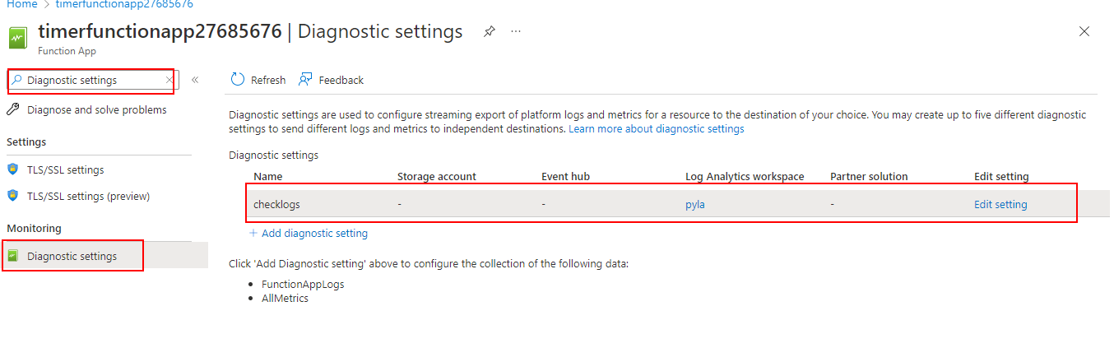This screenshot has width=1114, height=348.
Task: Open the pyla Log Analytics workspace link
Action: (x=695, y=205)
